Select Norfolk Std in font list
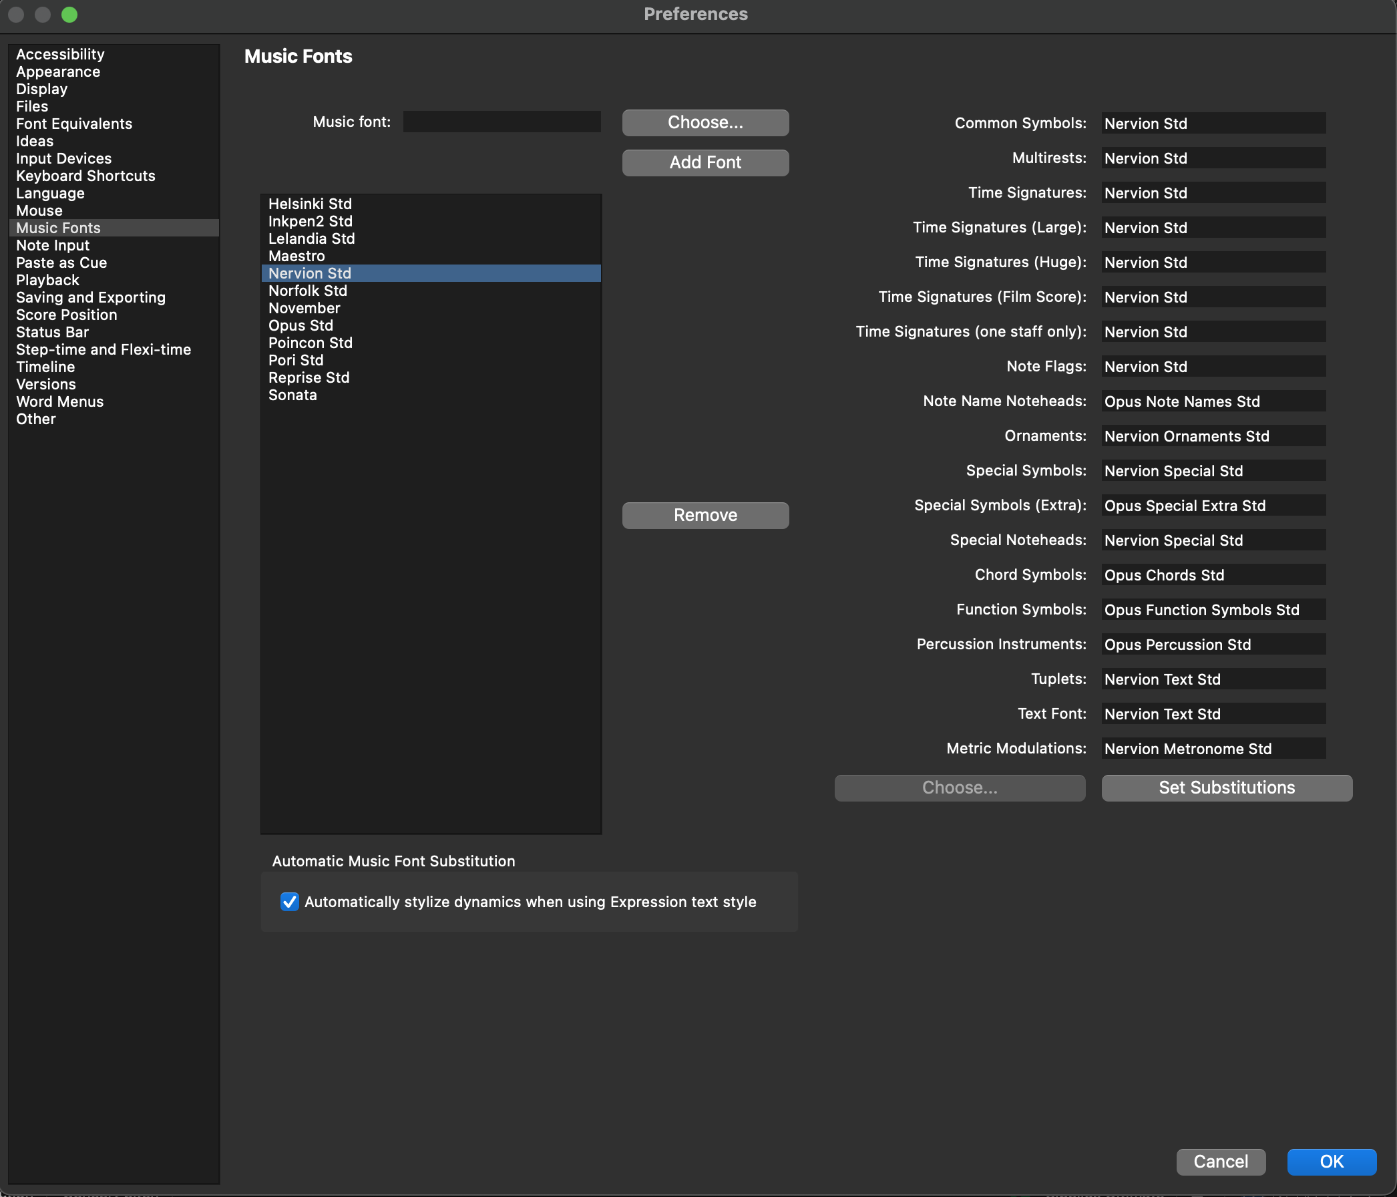 pos(431,291)
